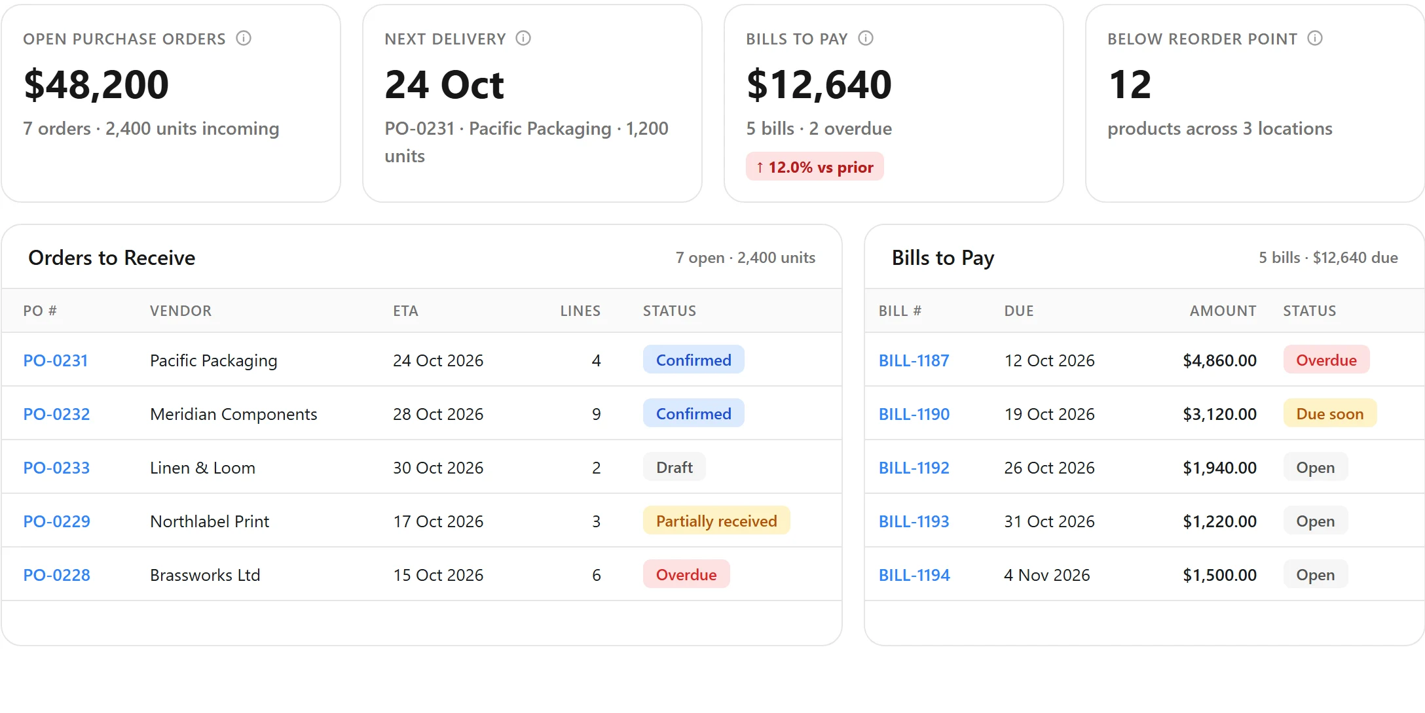Click the VENDOR column header

click(x=181, y=311)
